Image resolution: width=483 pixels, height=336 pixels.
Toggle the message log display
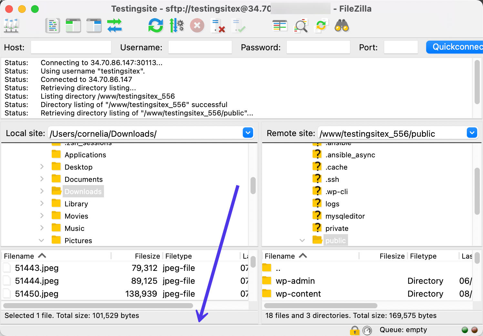pos(53,26)
